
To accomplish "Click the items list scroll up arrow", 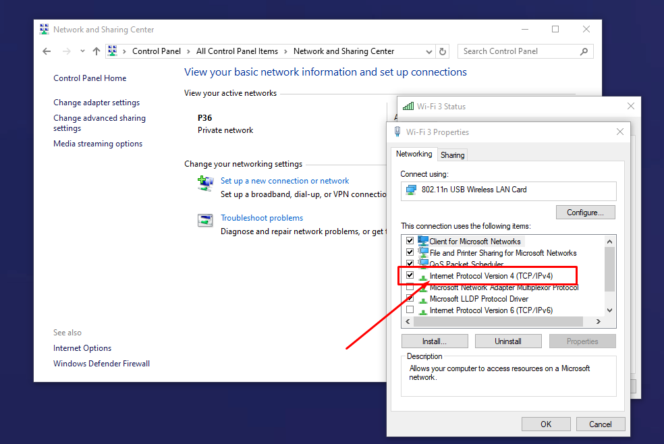I will (609, 242).
